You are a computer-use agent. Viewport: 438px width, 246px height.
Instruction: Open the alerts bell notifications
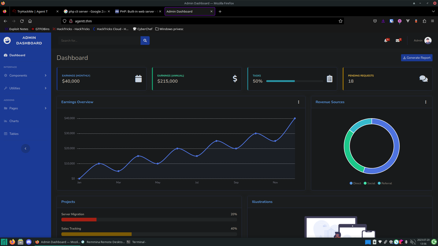coord(386,41)
